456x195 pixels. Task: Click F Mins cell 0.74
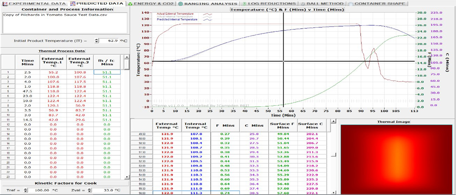tap(225, 193)
